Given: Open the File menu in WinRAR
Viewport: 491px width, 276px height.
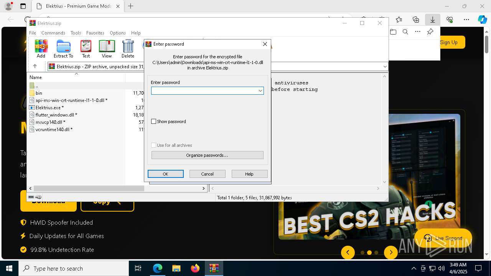Looking at the screenshot, I should coord(33,33).
